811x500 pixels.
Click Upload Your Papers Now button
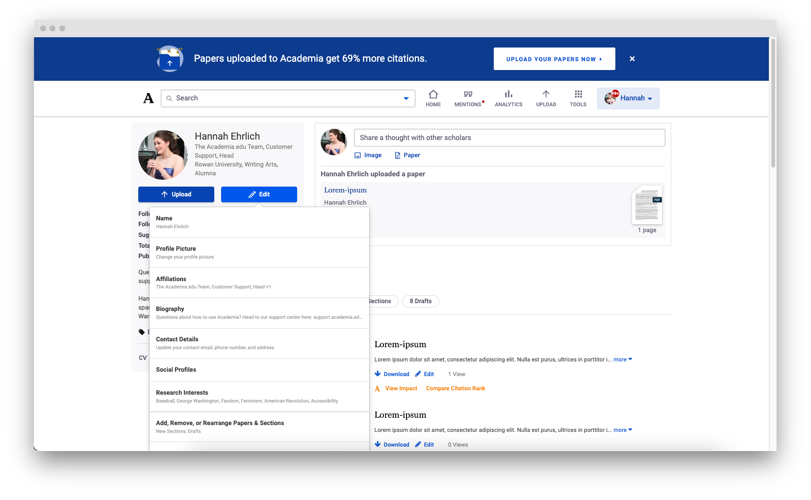[554, 59]
